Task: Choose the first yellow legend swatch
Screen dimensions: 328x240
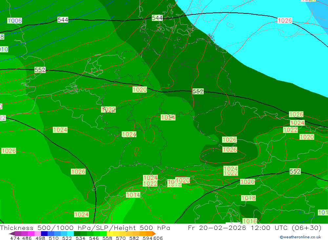Action: tap(110, 233)
